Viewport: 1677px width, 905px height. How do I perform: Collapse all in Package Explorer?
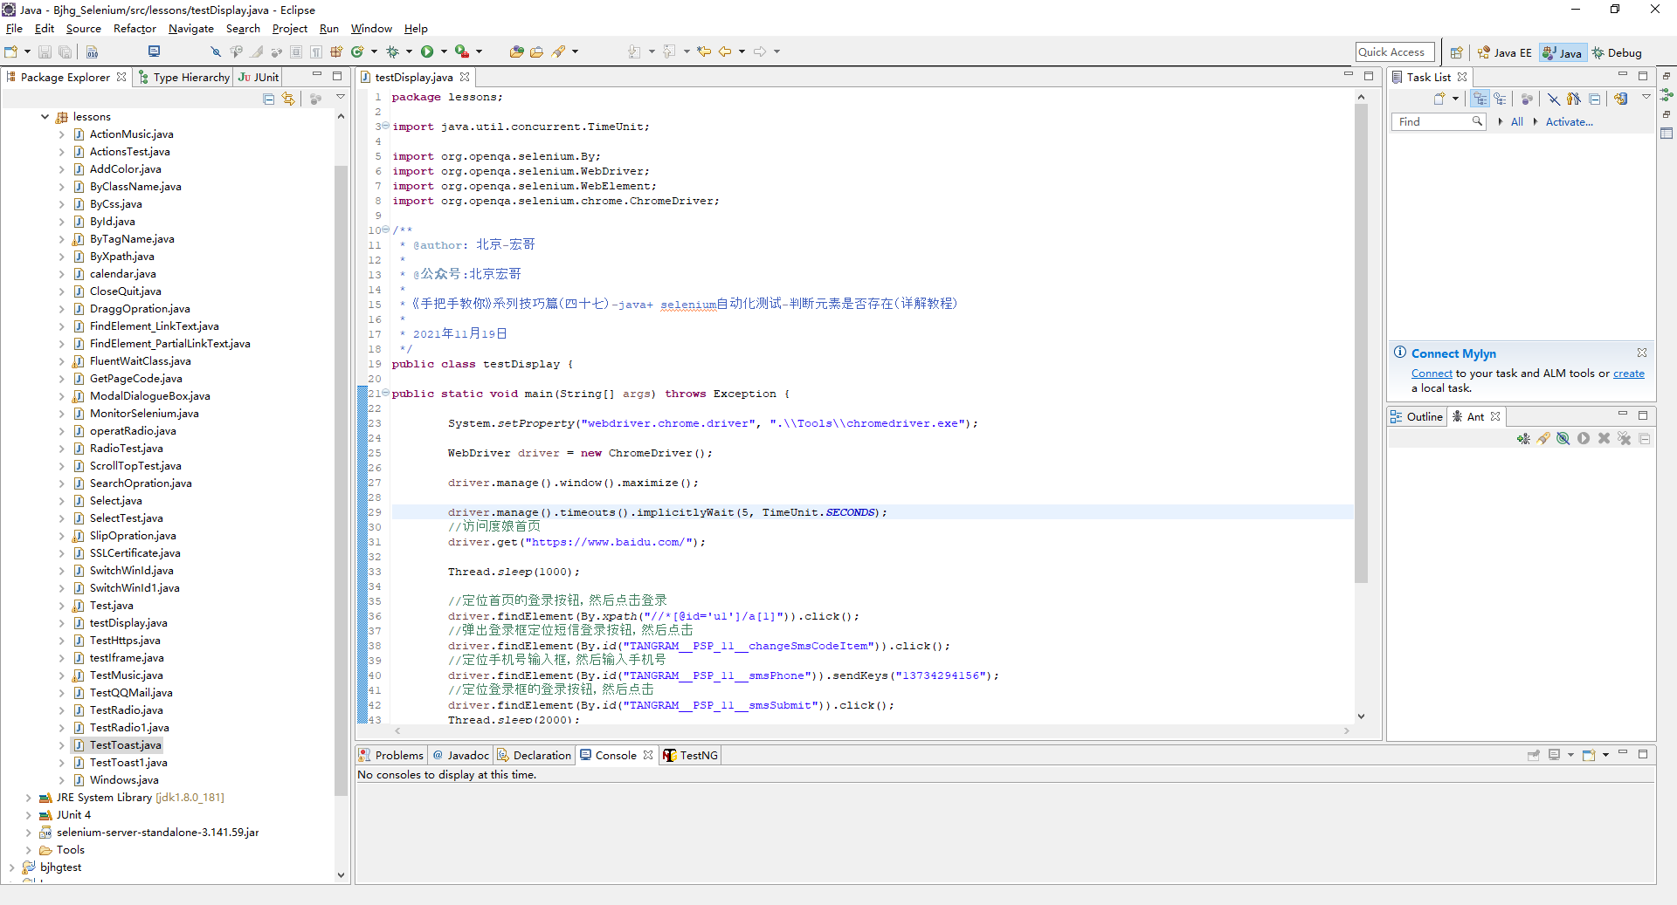(269, 99)
